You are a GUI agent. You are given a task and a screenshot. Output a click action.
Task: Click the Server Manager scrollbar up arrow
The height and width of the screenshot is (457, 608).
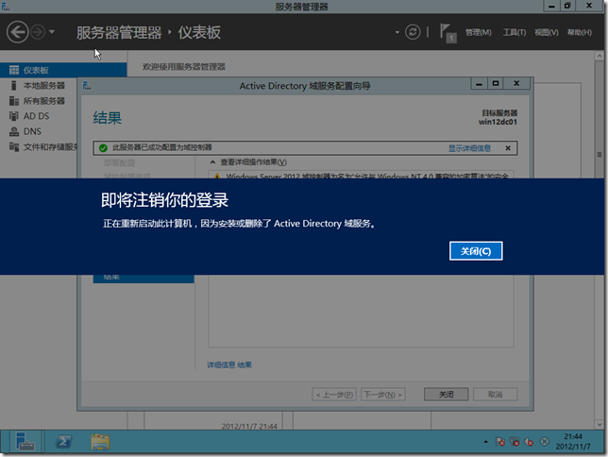pos(600,56)
